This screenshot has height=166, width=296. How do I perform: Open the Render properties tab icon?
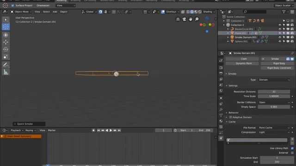point(221,68)
